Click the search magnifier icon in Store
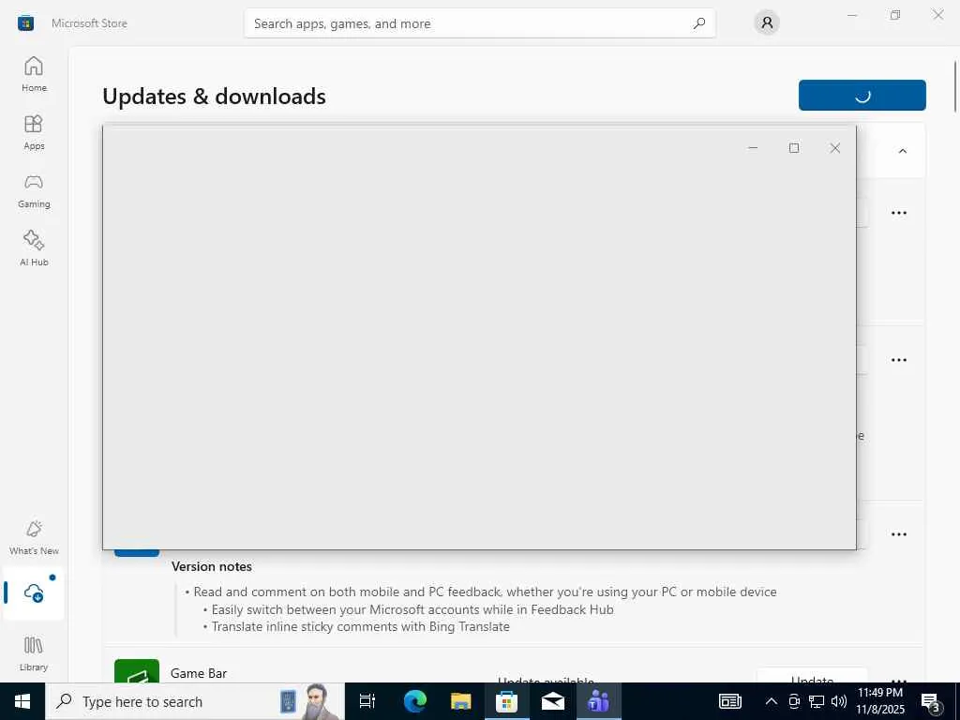The image size is (960, 720). click(x=698, y=23)
